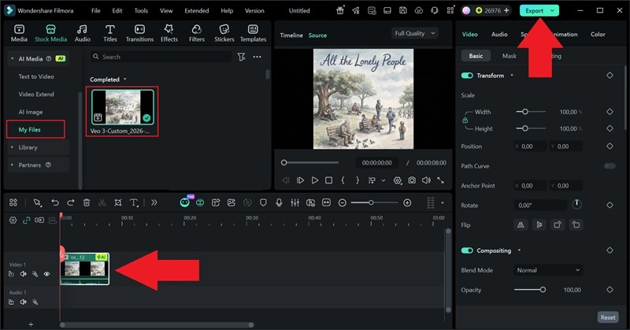The image size is (630, 330).
Task: Expand the Compositing section arrow
Action: pos(519,250)
